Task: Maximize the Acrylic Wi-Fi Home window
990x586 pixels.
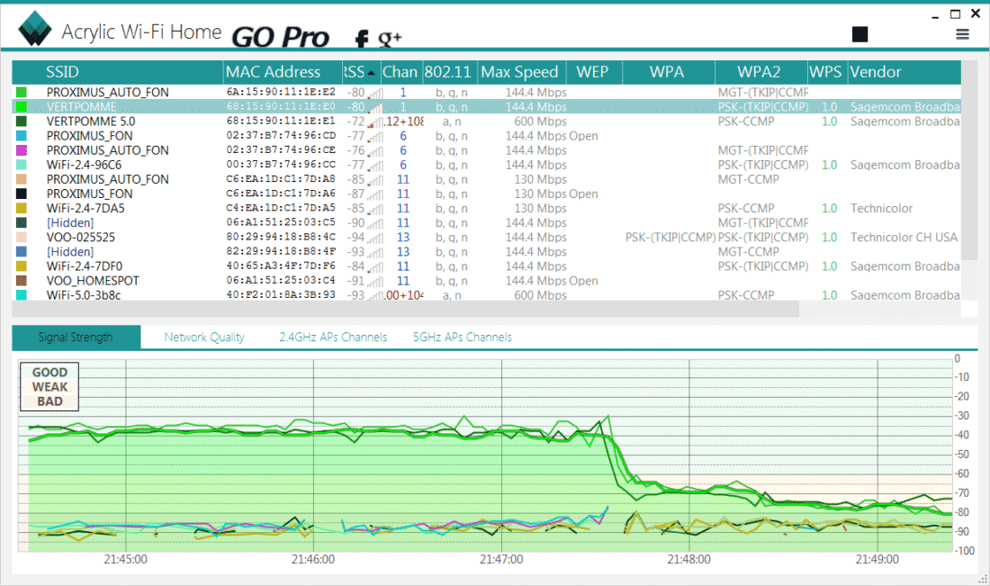Action: [x=955, y=14]
